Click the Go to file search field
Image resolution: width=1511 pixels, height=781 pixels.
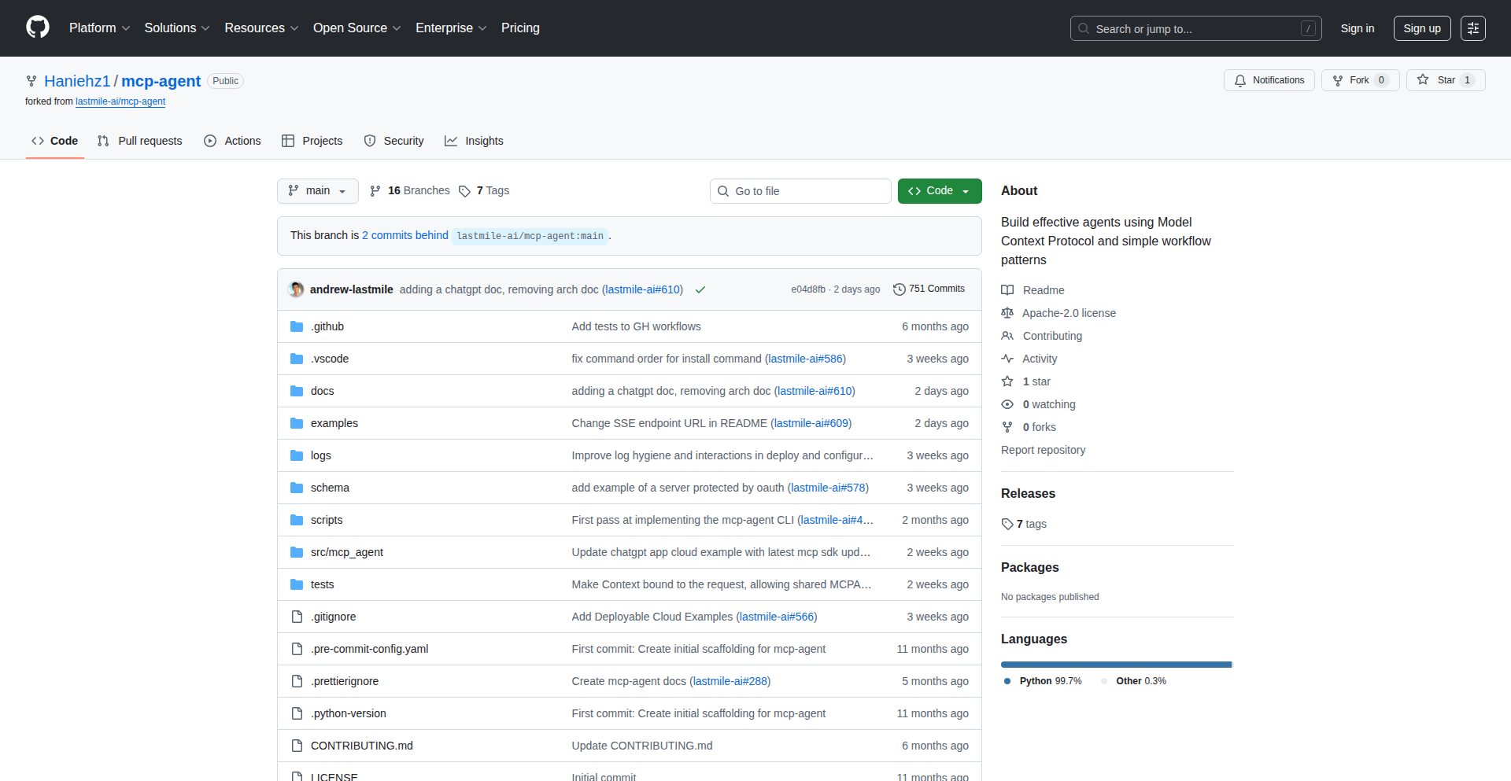pyautogui.click(x=800, y=191)
